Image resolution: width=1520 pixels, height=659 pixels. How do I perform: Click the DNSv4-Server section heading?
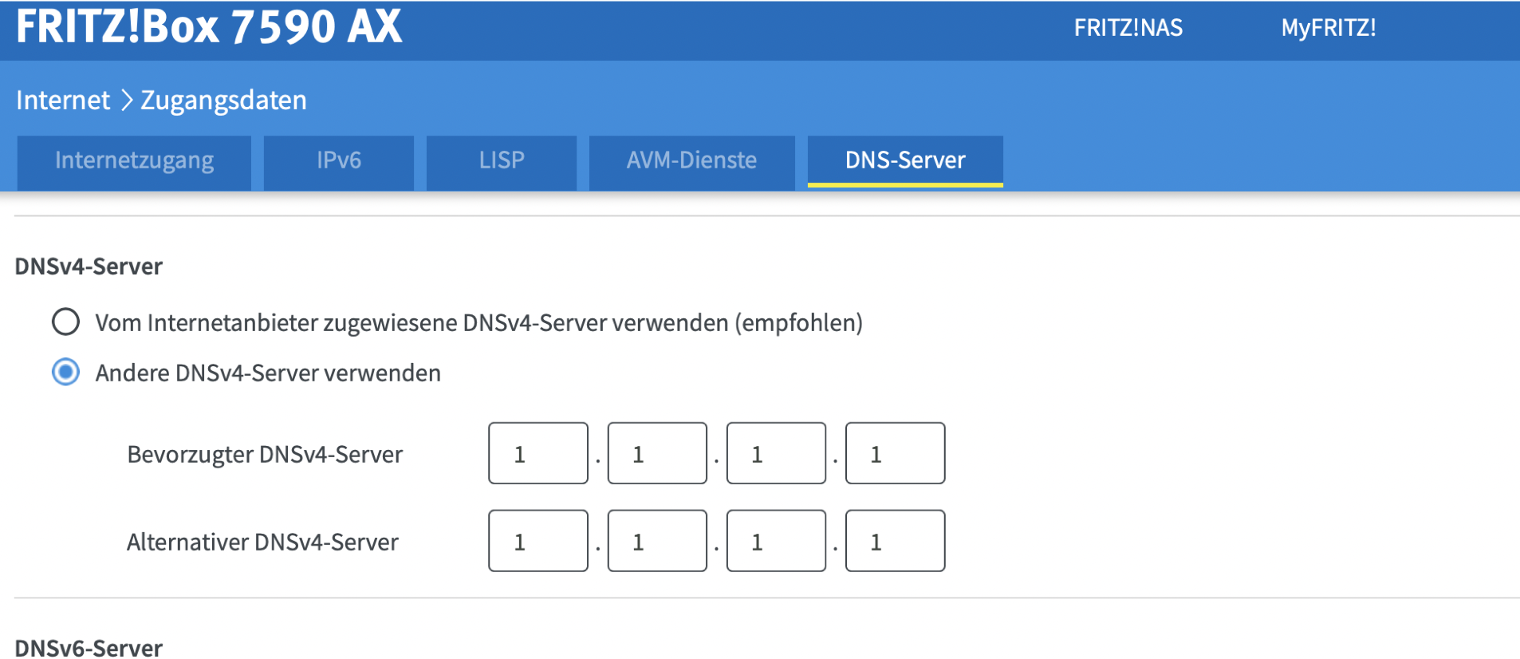(x=89, y=266)
